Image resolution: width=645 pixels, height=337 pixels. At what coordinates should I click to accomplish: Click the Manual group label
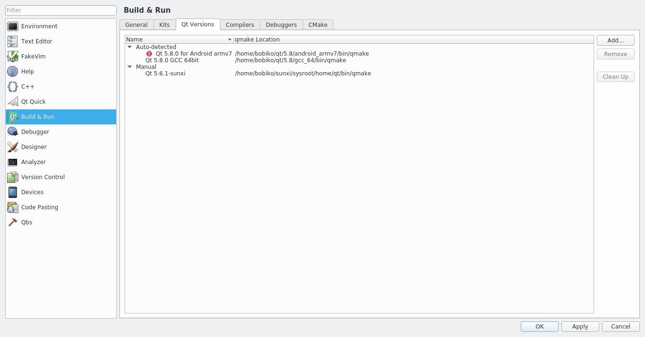click(x=146, y=67)
